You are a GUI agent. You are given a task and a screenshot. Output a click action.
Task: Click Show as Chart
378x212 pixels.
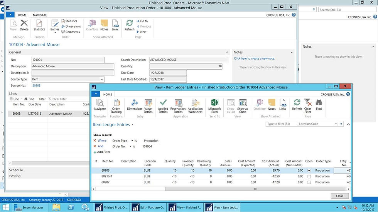(243, 106)
